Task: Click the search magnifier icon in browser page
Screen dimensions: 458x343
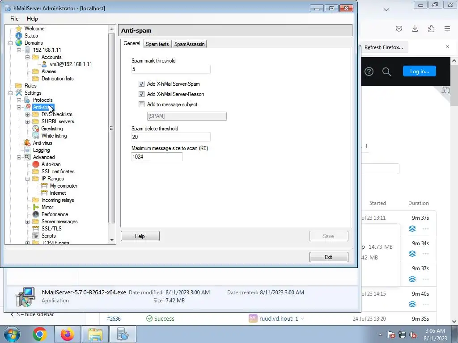Action: pos(386,71)
